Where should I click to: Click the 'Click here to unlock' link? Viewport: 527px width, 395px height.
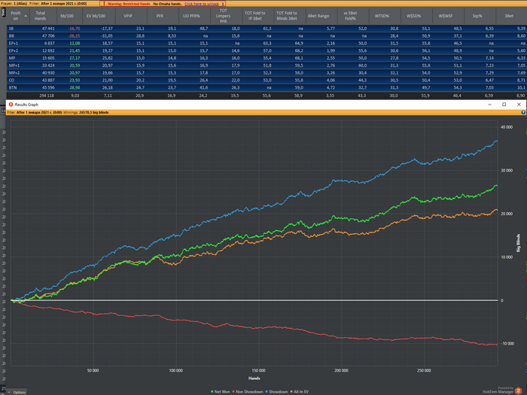202,4
